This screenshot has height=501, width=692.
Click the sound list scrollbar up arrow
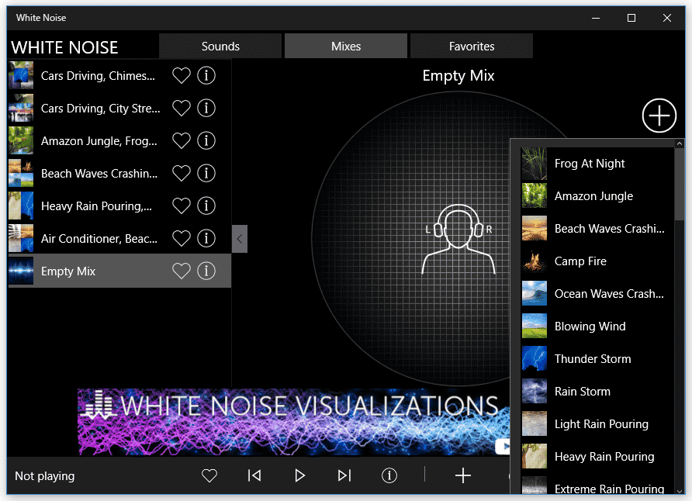pyautogui.click(x=680, y=143)
